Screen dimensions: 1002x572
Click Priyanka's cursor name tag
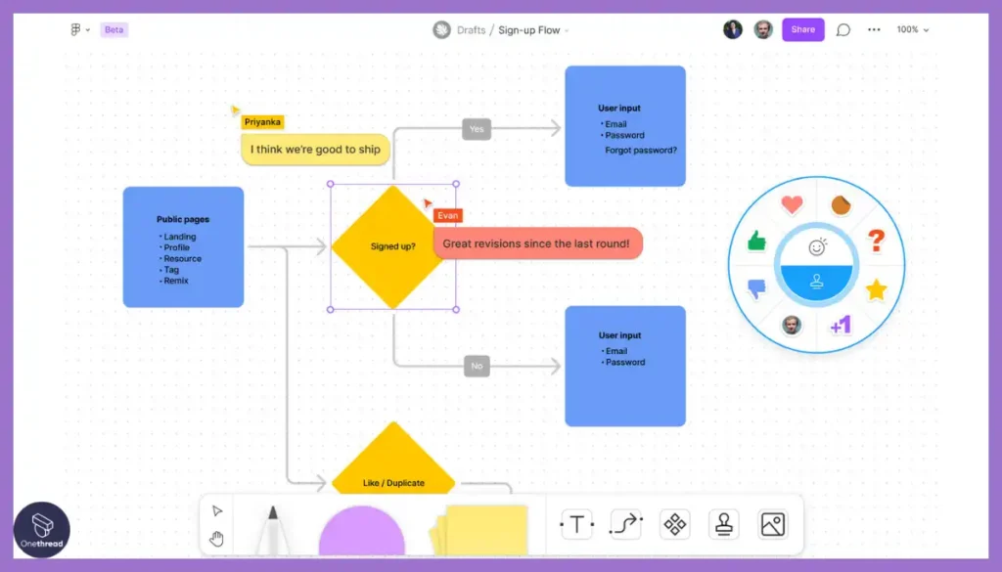point(262,122)
